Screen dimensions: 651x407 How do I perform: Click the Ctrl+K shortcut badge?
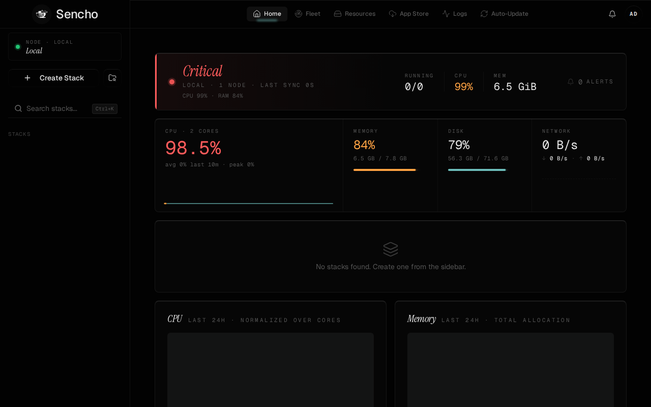pyautogui.click(x=105, y=109)
